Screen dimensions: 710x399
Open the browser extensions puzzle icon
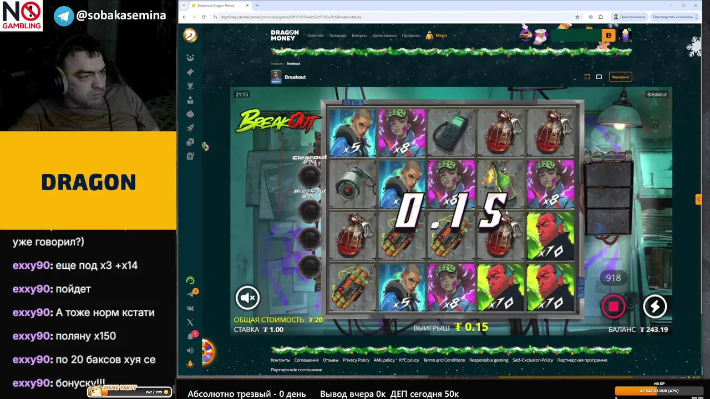pyautogui.click(x=601, y=17)
